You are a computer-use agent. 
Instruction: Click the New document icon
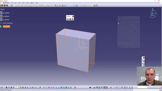[x=18, y=87]
